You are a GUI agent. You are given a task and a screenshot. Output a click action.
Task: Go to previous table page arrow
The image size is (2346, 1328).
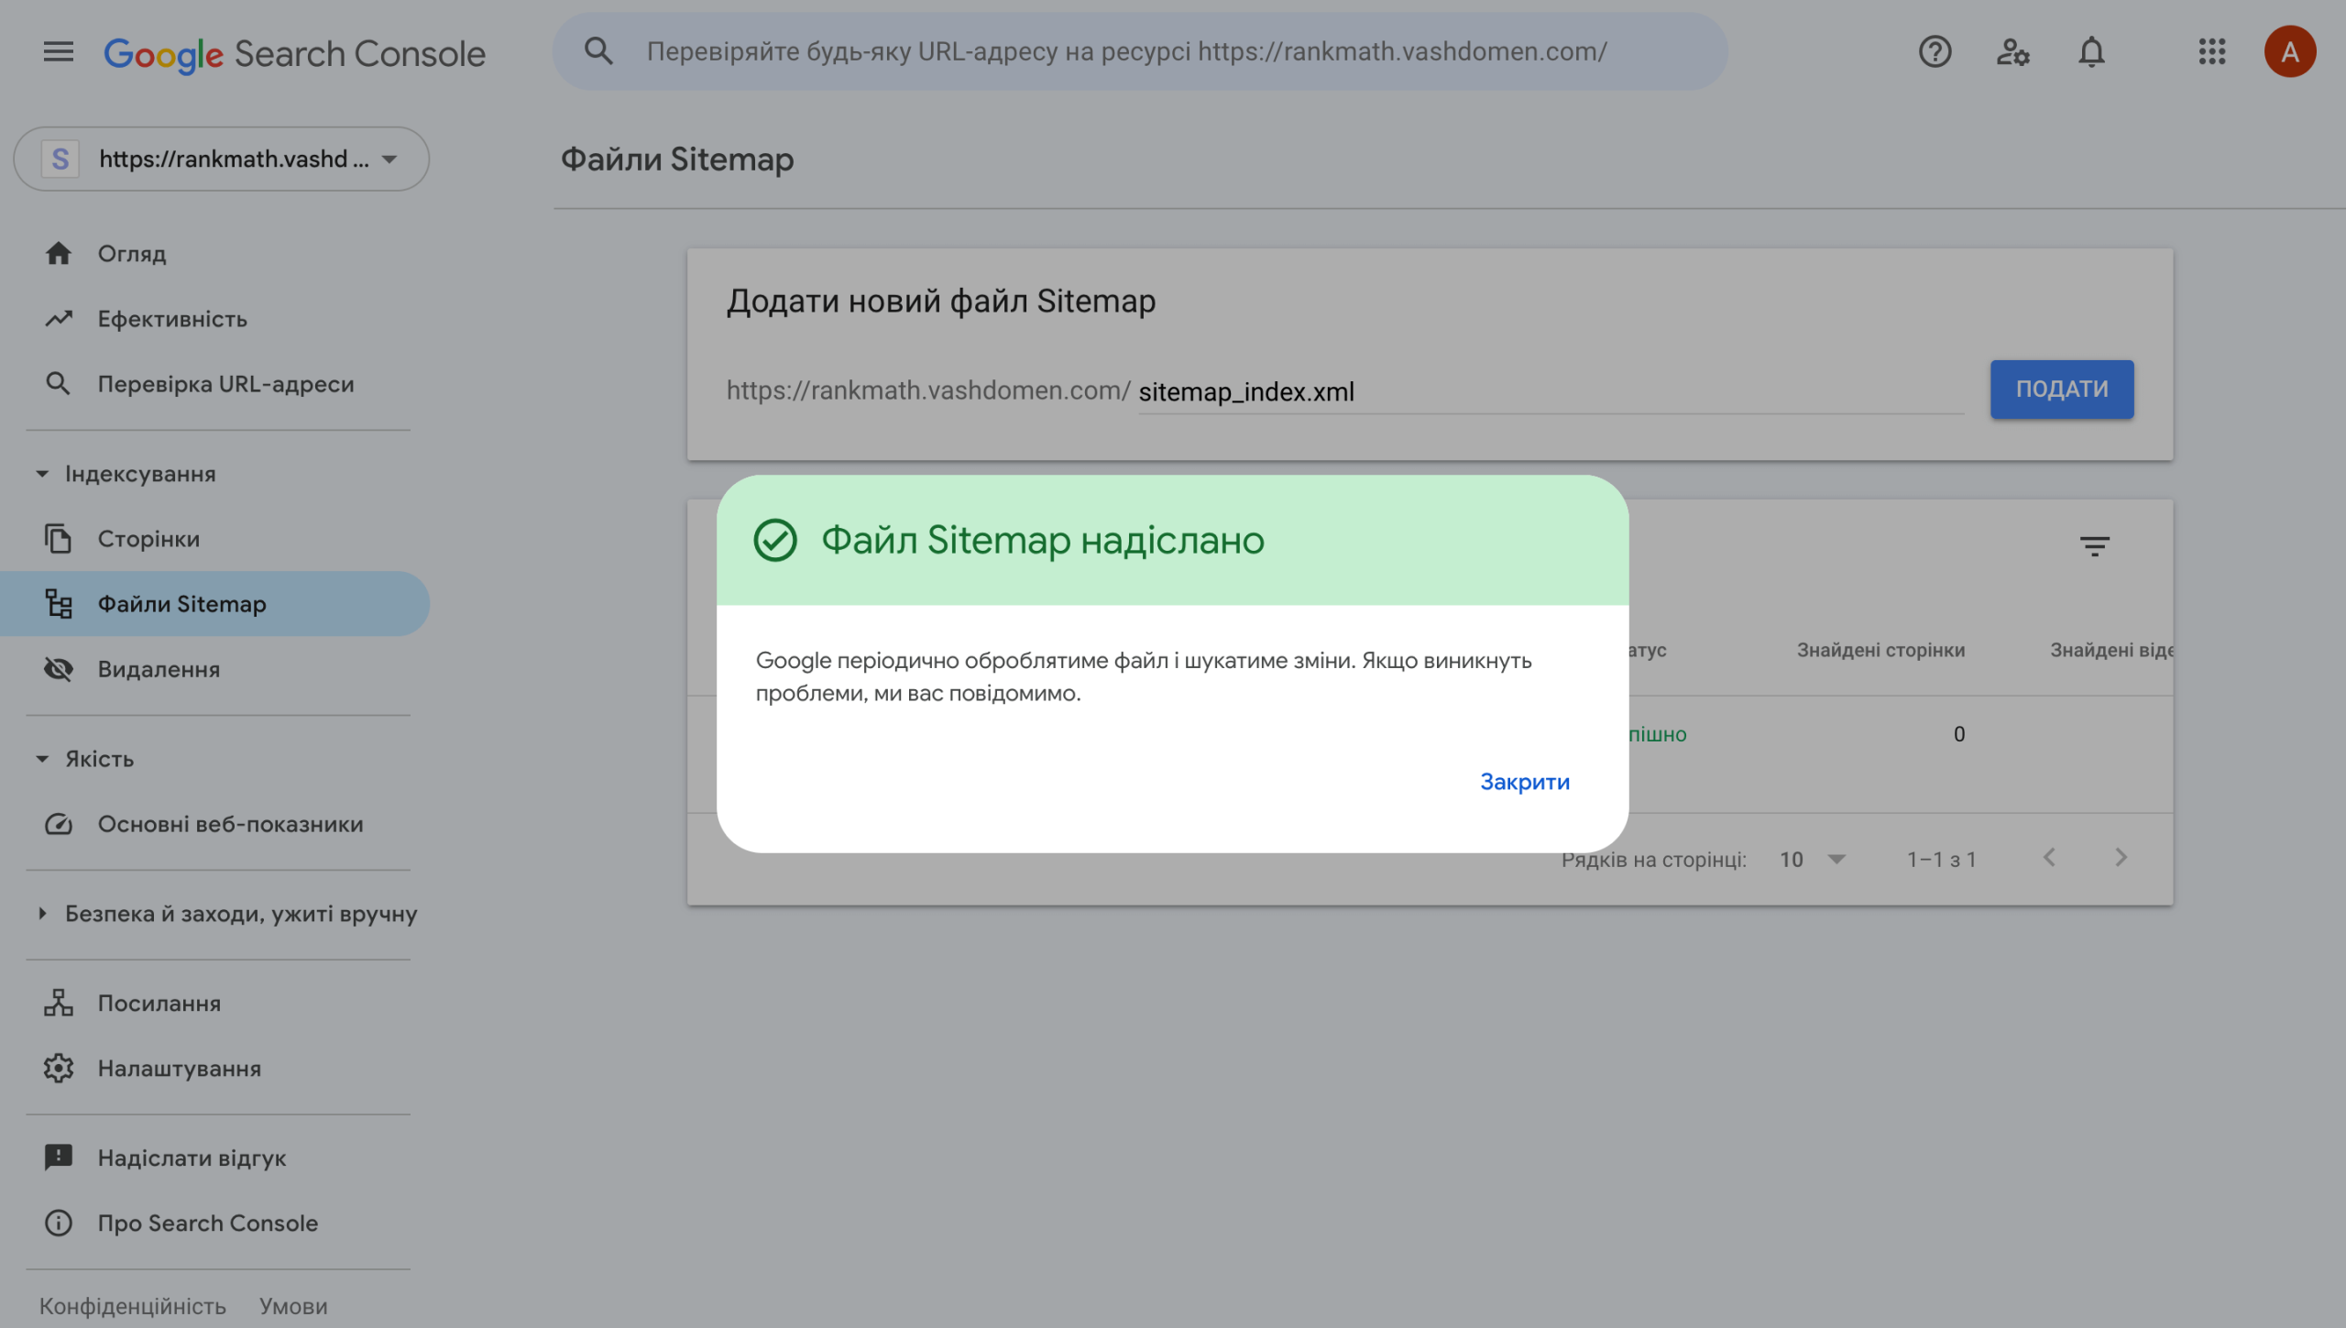tap(2049, 857)
